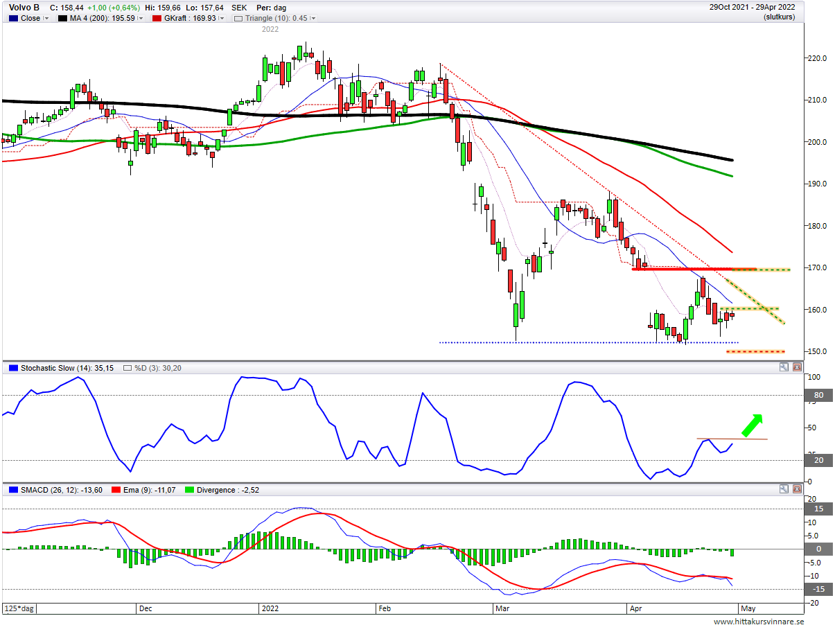Click the +1,00 (+0,64%) change value
This screenshot has height=625, width=835.
[x=114, y=8]
